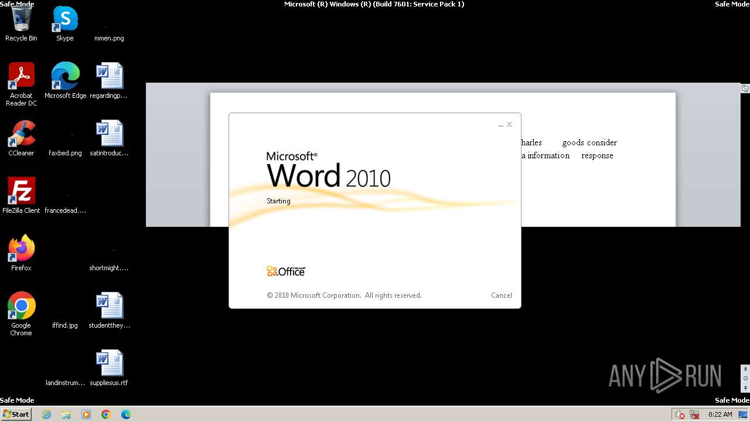Click the previous page arrow on scrollbar
The image size is (750, 422).
(745, 369)
